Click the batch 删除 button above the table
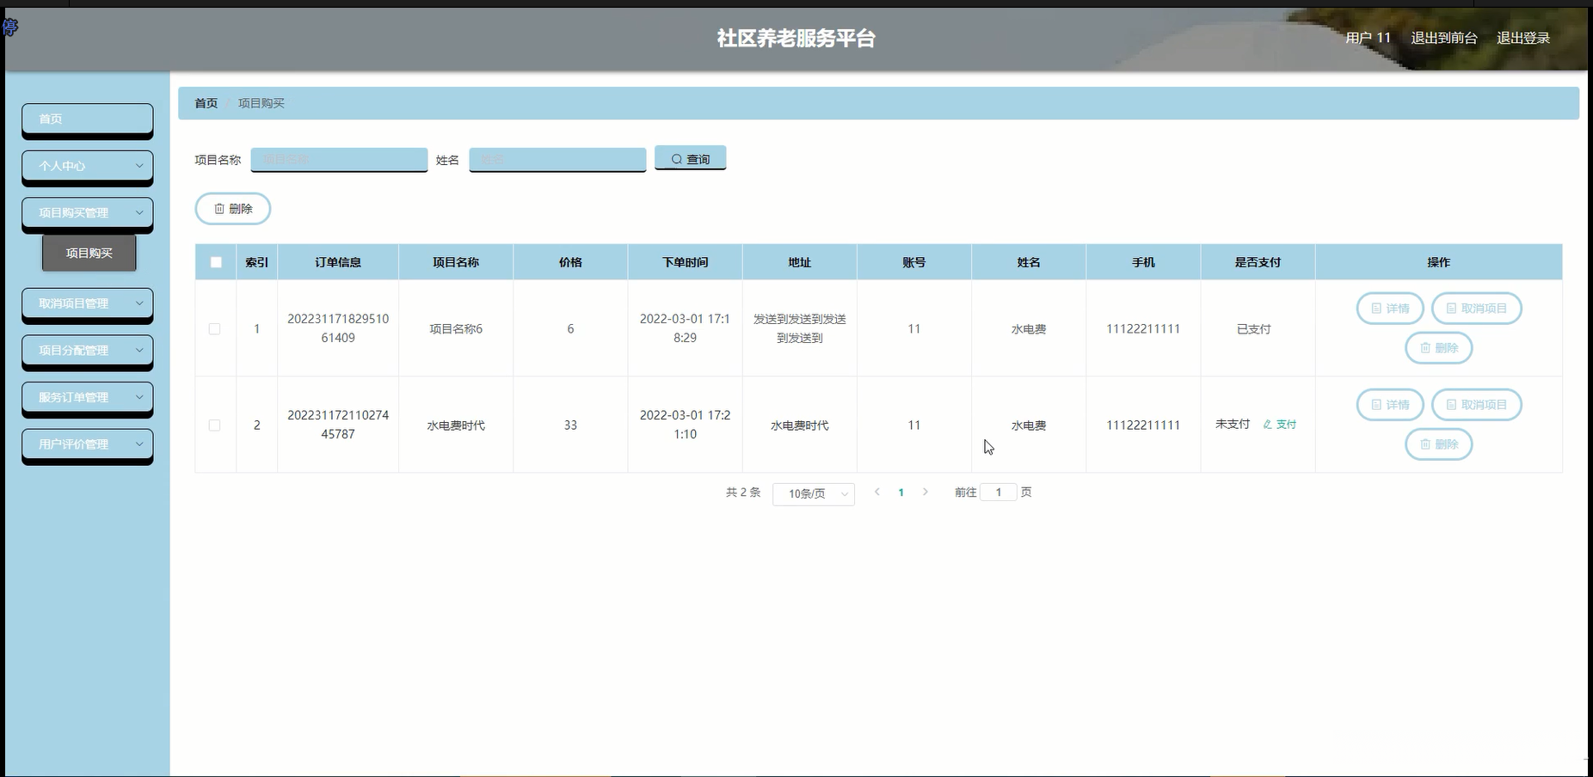The width and height of the screenshot is (1593, 777). pos(233,209)
